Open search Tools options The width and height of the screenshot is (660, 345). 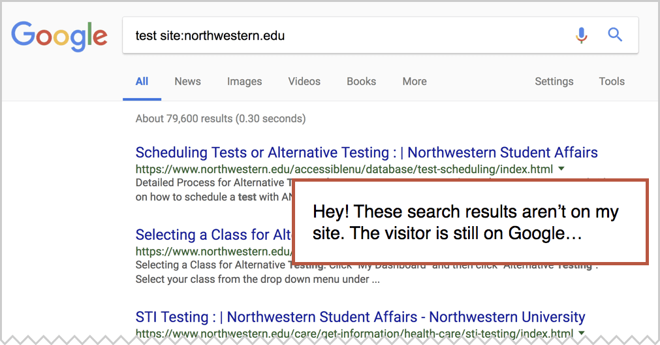coord(612,81)
